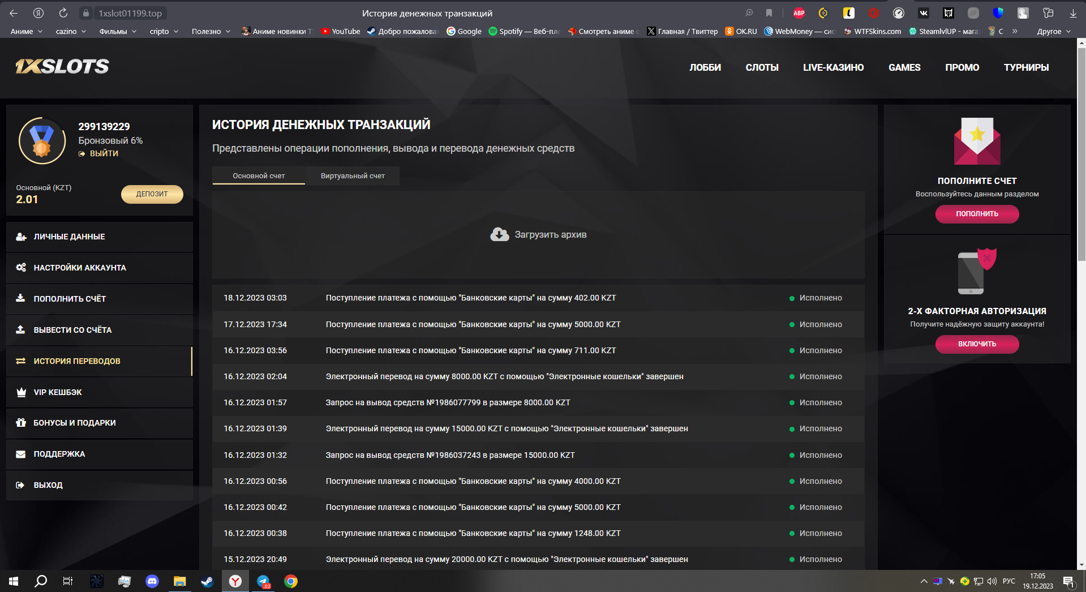Open the Spotify bookmark
The height and width of the screenshot is (592, 1086).
coord(524,31)
